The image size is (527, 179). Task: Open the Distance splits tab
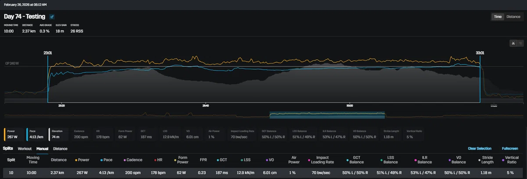click(x=60, y=149)
